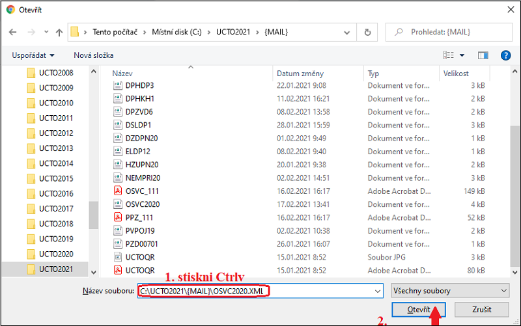This screenshot has width=521, height=326.
Task: Expand the Všechny soubory file type dropdown
Action: [449, 291]
